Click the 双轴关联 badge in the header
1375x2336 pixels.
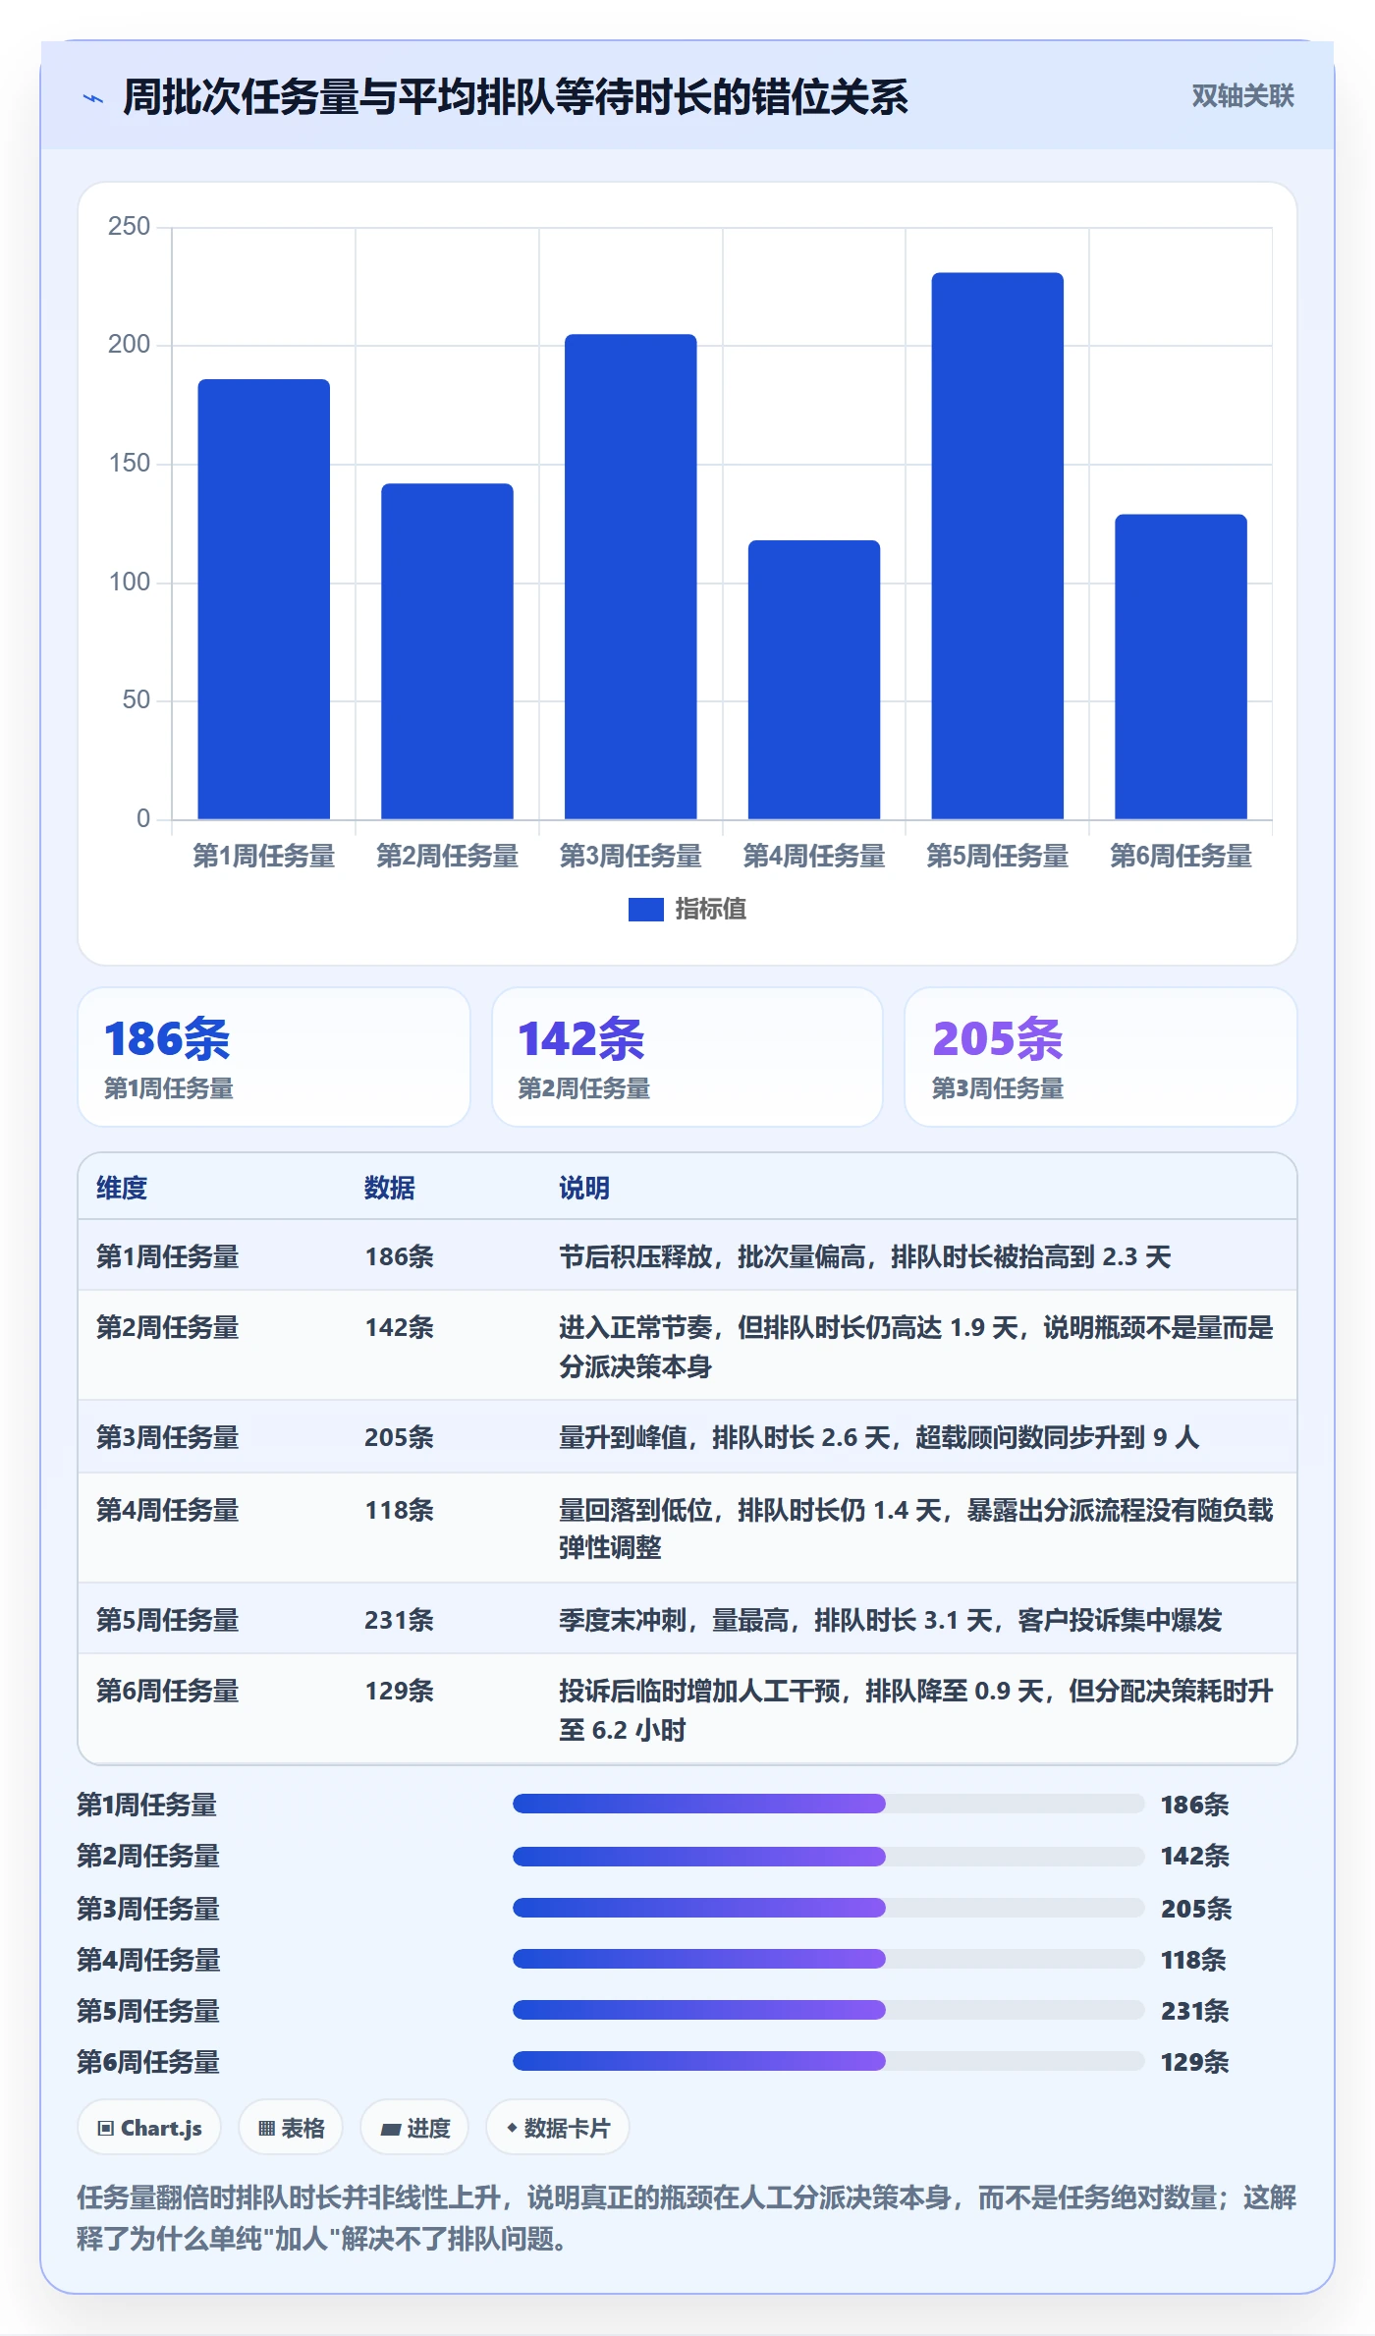(x=1242, y=96)
